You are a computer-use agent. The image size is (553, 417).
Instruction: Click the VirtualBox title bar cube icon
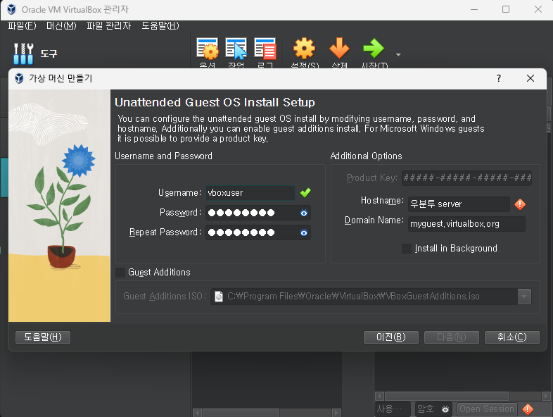[x=12, y=10]
